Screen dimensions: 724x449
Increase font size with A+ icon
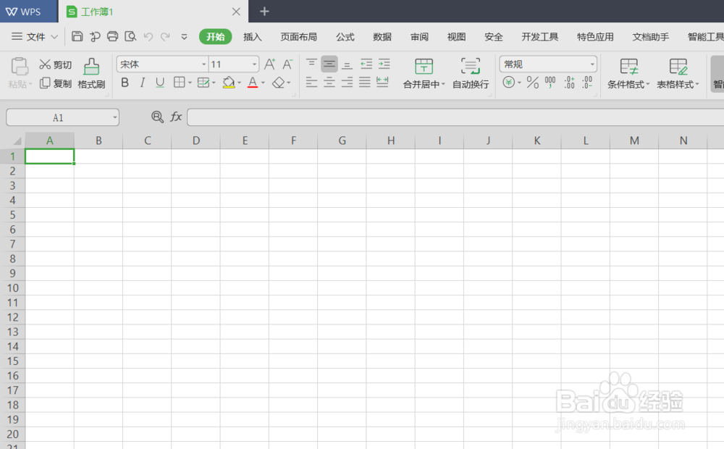(269, 64)
